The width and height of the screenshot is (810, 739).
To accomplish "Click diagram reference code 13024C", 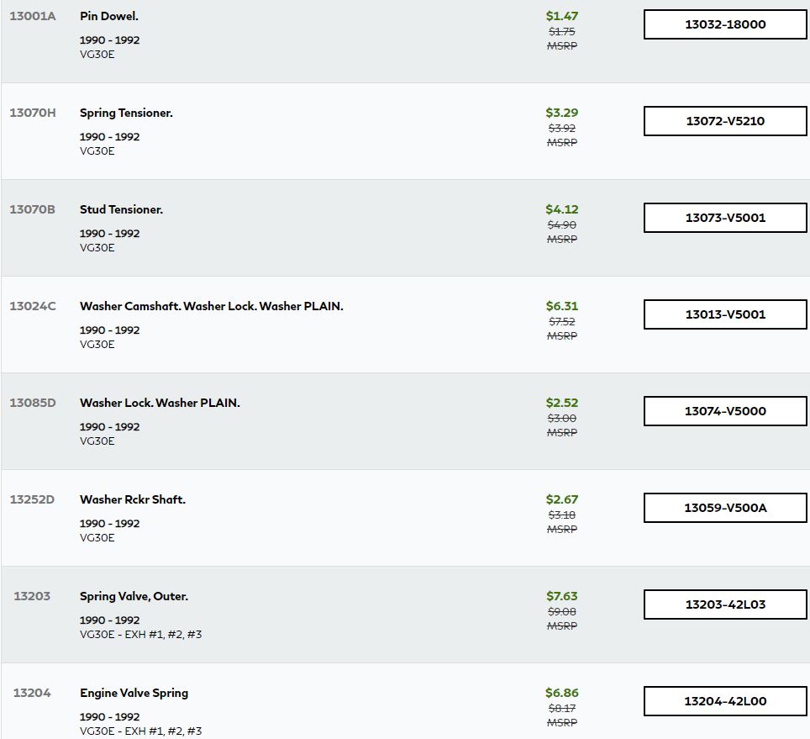I will (x=33, y=306).
